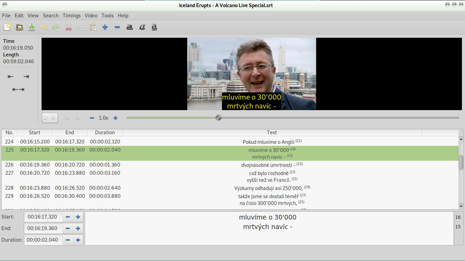This screenshot has width=465, height=261.
Task: Remove subtitle with minus toolbar icon
Action: [117, 27]
